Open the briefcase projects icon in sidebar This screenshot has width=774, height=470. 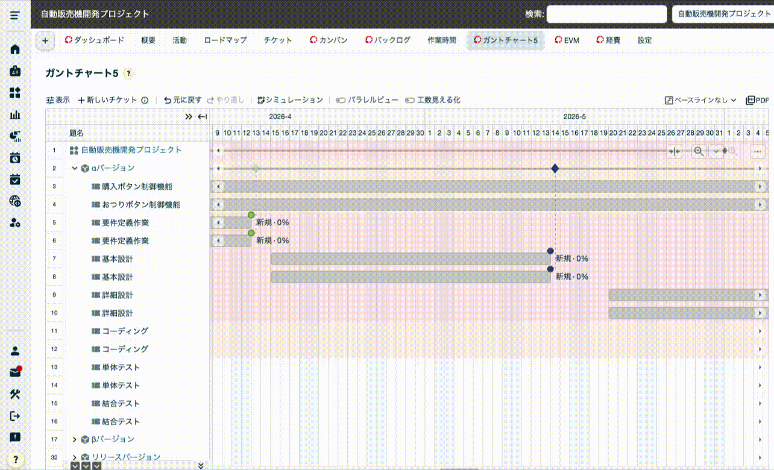(x=15, y=71)
